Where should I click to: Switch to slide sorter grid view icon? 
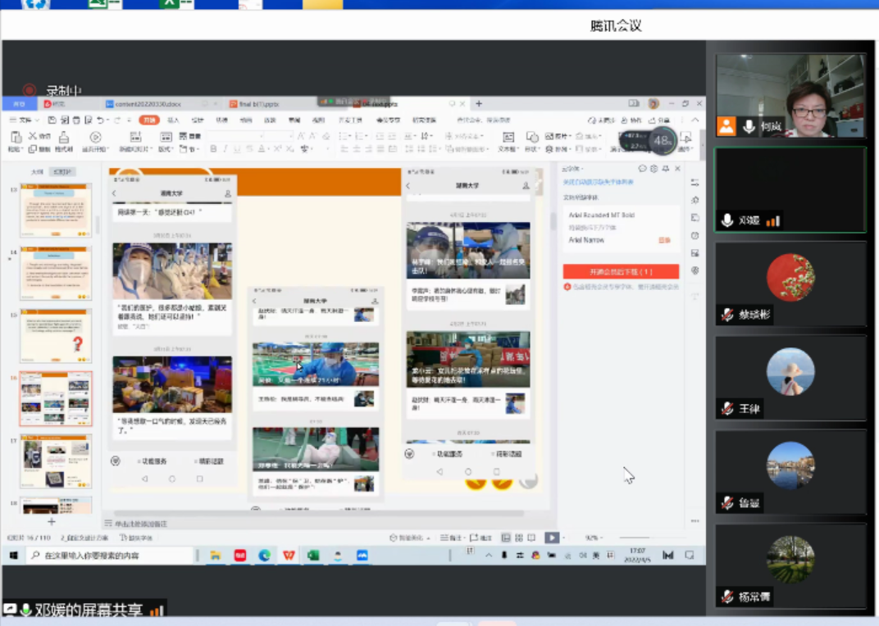[519, 538]
